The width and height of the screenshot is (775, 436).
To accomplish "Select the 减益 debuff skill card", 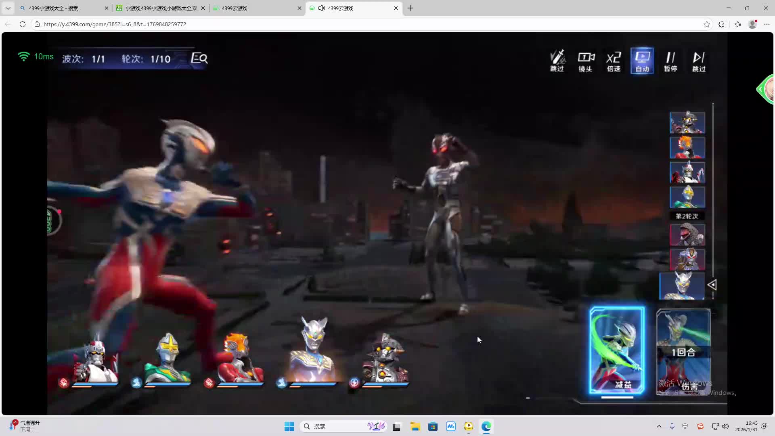I will (x=617, y=350).
